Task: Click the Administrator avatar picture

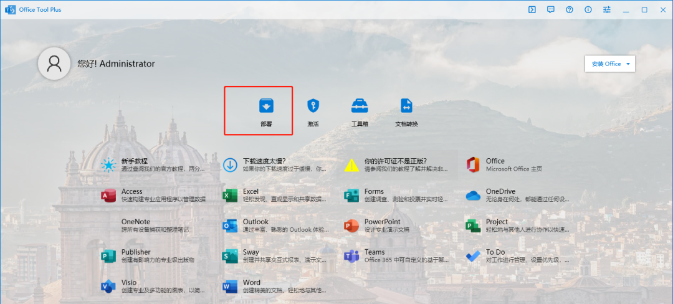Action: pos(54,64)
